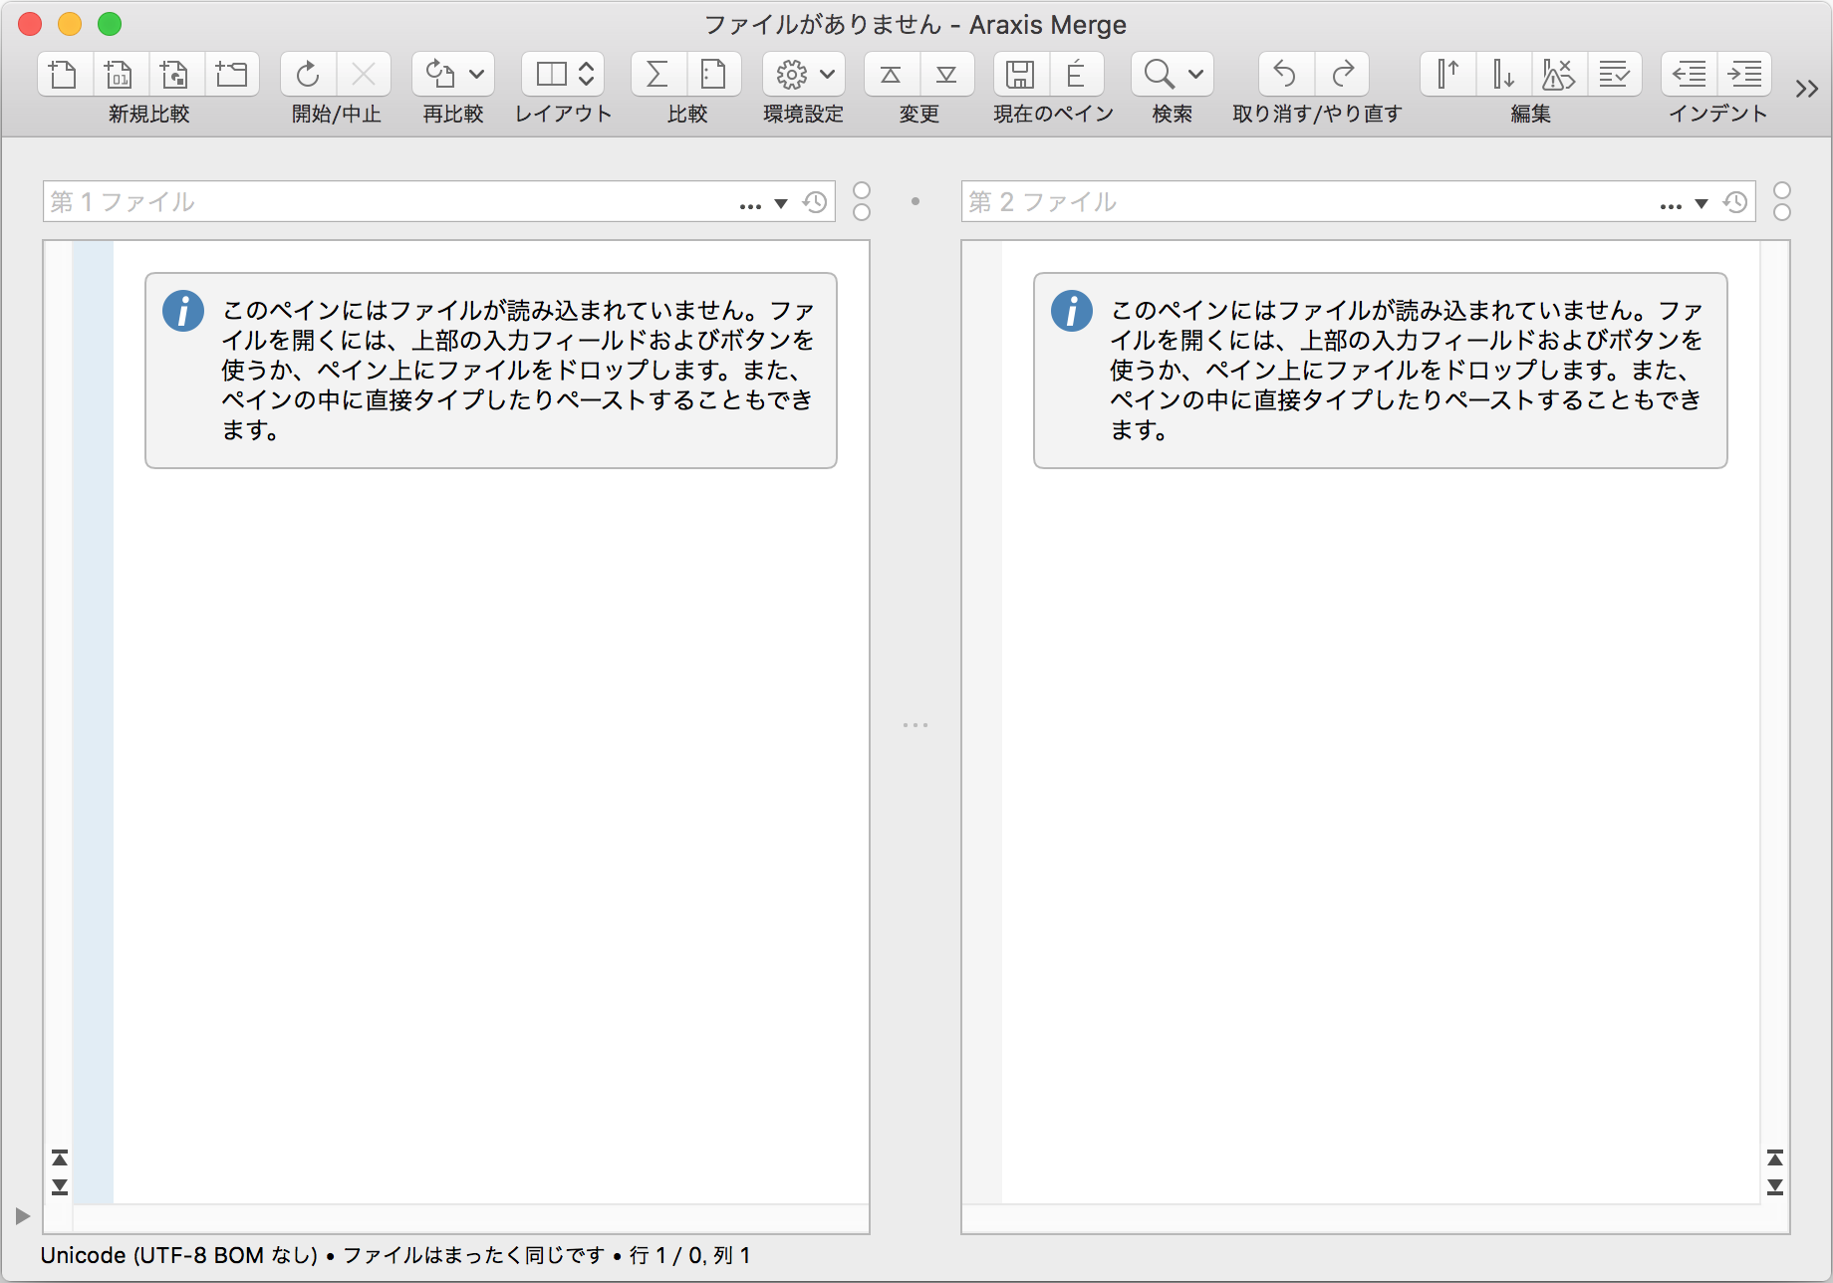
Task: Redo the last edit
Action: click(x=1342, y=73)
